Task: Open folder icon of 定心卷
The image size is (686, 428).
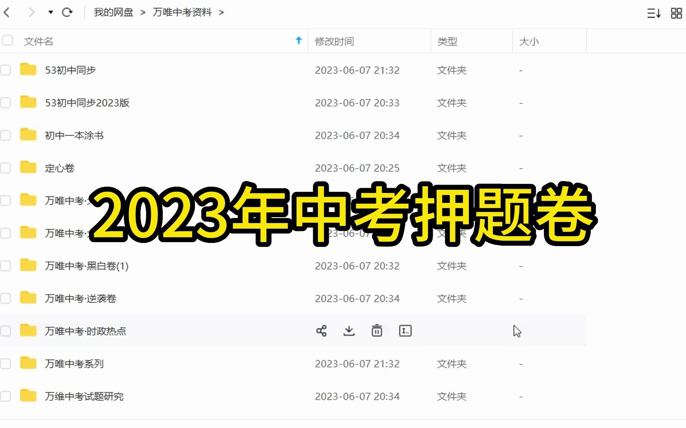Action: pos(28,167)
